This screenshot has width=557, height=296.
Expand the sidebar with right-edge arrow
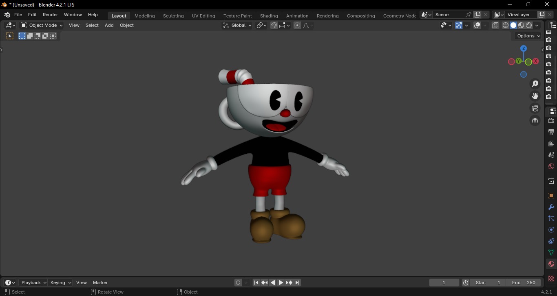pos(543,50)
